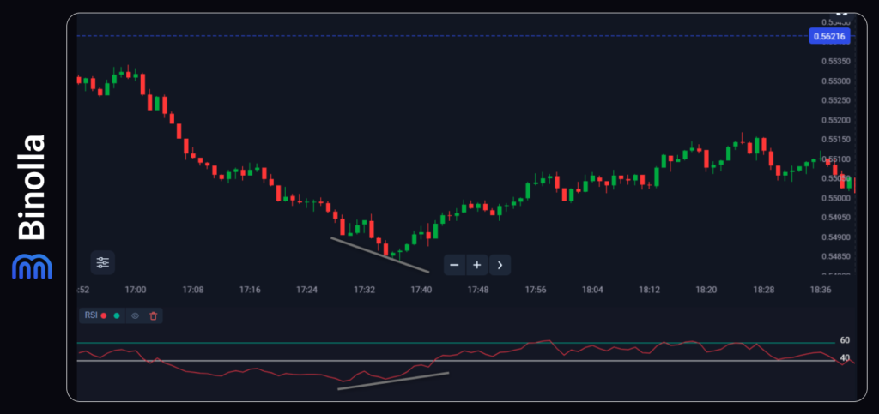Click the 0.55350 price axis label
Image resolution: width=879 pixels, height=414 pixels.
(x=836, y=62)
